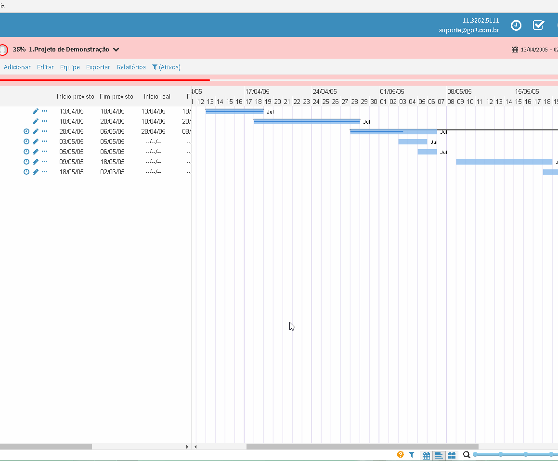Switch to grid cards view toggle
The image size is (558, 461).
[452, 455]
